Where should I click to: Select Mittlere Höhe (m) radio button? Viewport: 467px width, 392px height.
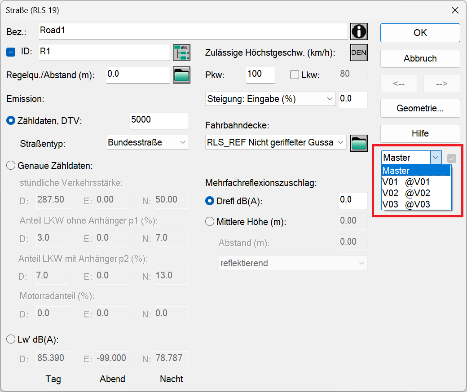210,221
